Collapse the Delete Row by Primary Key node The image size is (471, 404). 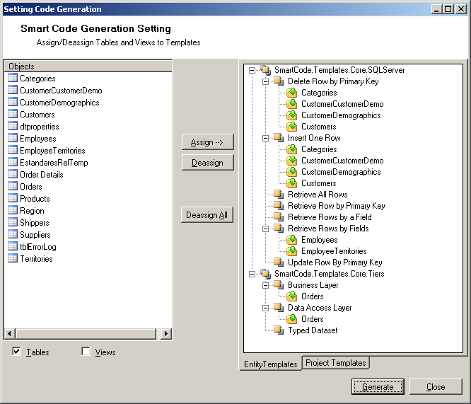265,81
